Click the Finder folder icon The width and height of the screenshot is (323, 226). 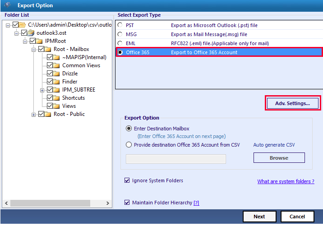pyautogui.click(x=56, y=82)
